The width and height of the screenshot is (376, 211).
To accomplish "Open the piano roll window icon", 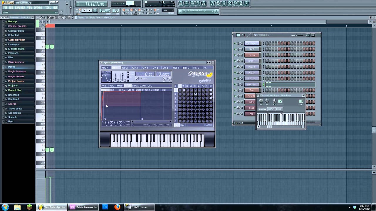I will point(192,4).
